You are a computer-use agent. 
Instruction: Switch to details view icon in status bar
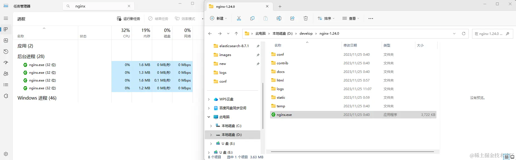tap(507, 157)
